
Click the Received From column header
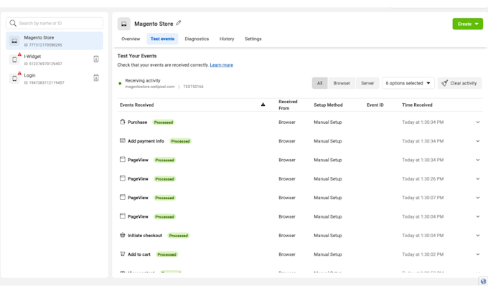[288, 105]
